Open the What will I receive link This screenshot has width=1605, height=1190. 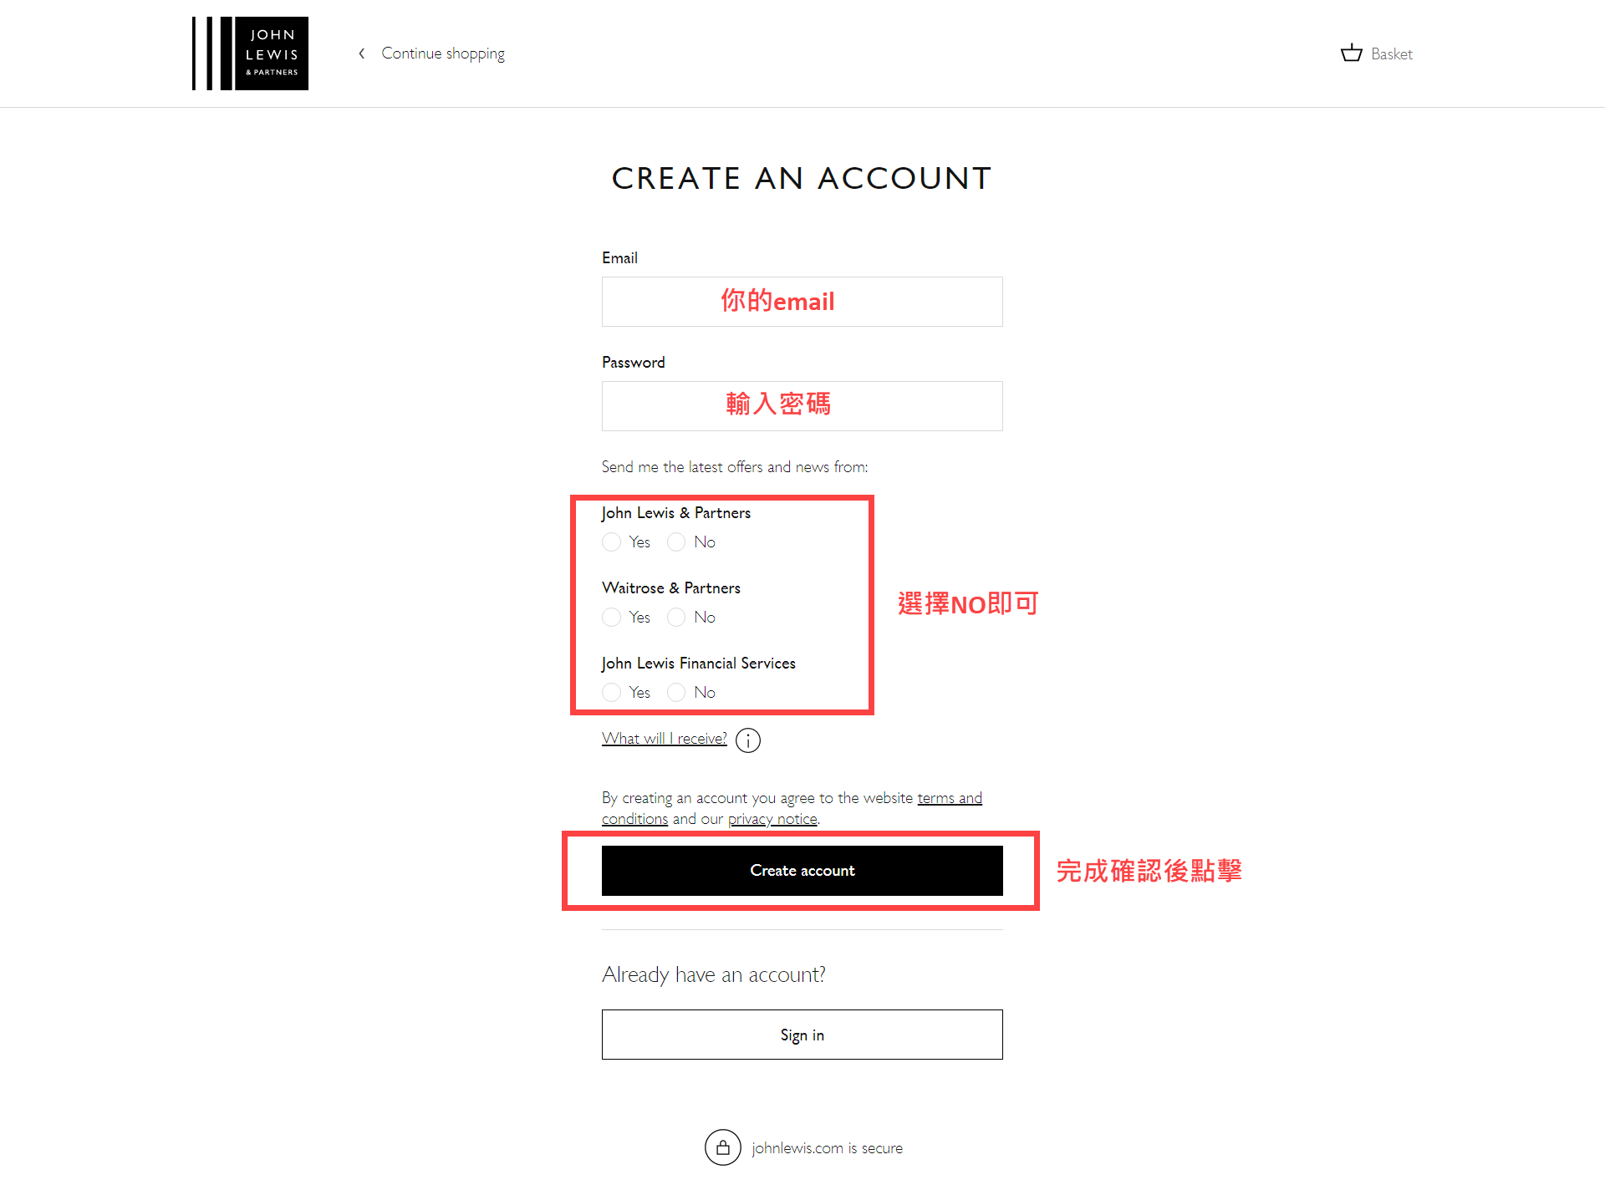665,739
